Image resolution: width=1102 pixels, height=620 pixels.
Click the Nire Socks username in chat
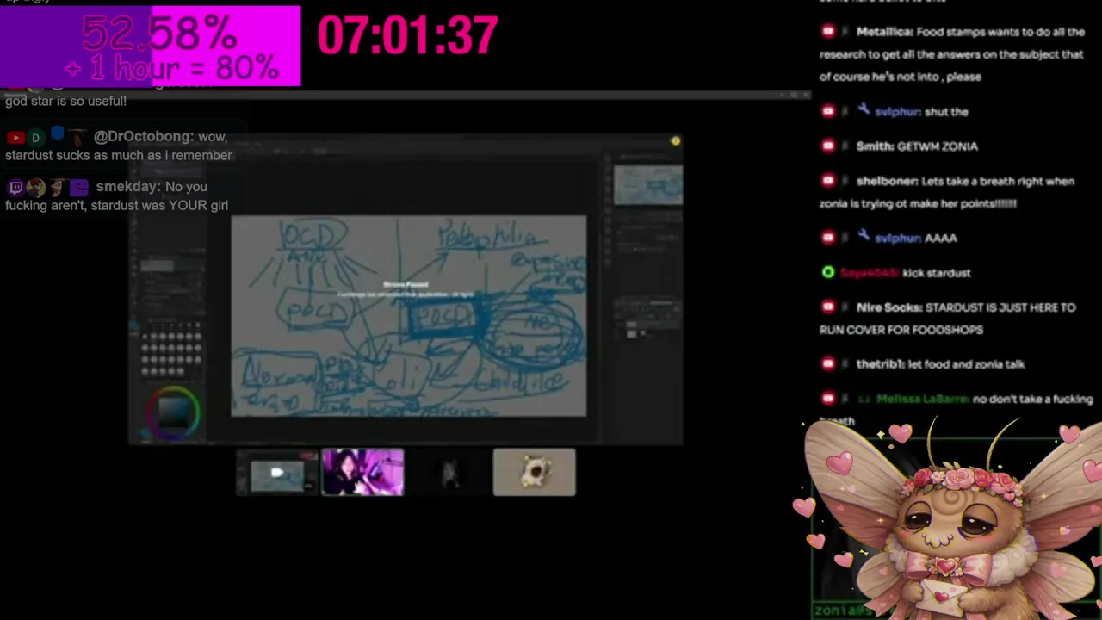click(889, 307)
